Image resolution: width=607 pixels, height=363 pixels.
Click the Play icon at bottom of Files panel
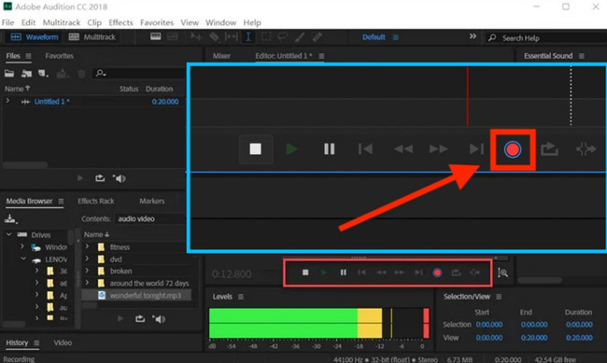pyautogui.click(x=80, y=178)
